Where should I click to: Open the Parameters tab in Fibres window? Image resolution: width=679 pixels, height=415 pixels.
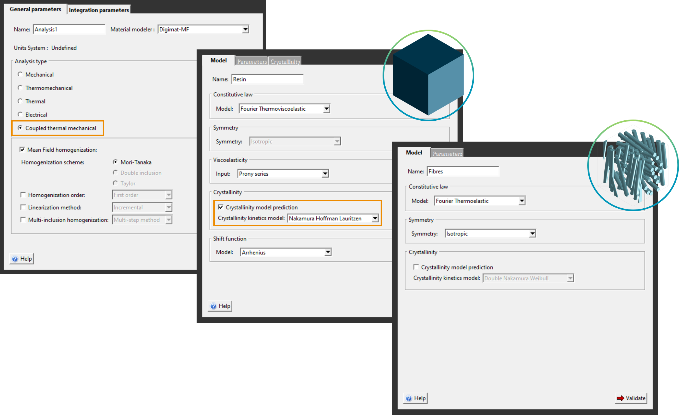[x=447, y=154]
